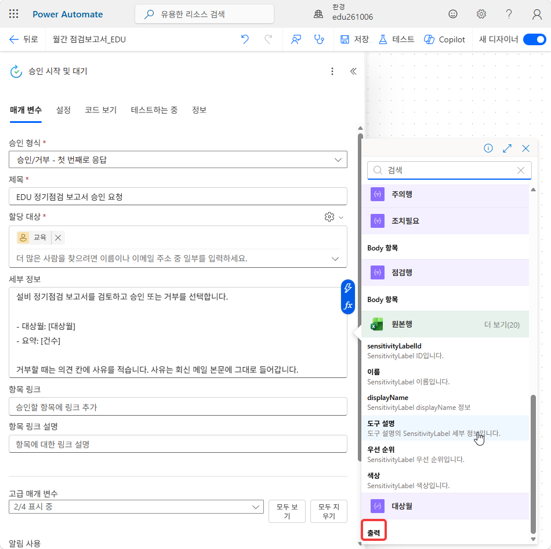Click the 제목 input field
This screenshot has width=551, height=549.
click(x=178, y=197)
